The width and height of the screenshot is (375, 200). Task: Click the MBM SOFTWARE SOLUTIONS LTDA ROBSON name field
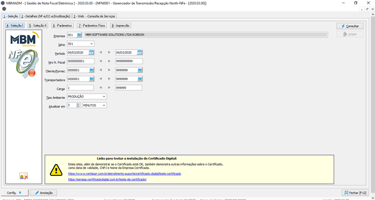pyautogui.click(x=206, y=35)
